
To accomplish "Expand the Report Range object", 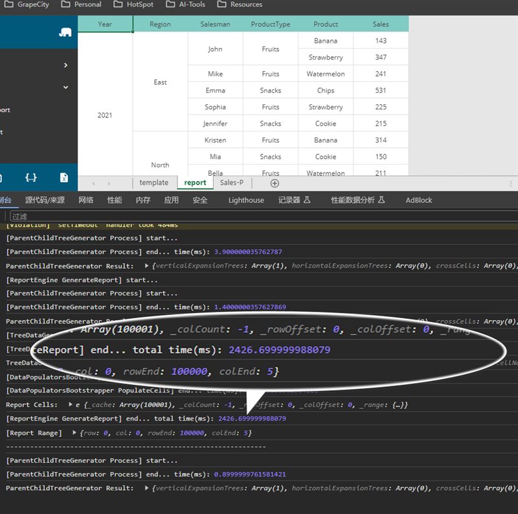I will point(74,432).
